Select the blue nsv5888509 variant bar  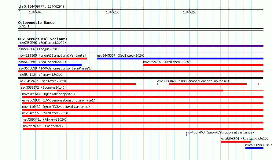[x=254, y=148]
